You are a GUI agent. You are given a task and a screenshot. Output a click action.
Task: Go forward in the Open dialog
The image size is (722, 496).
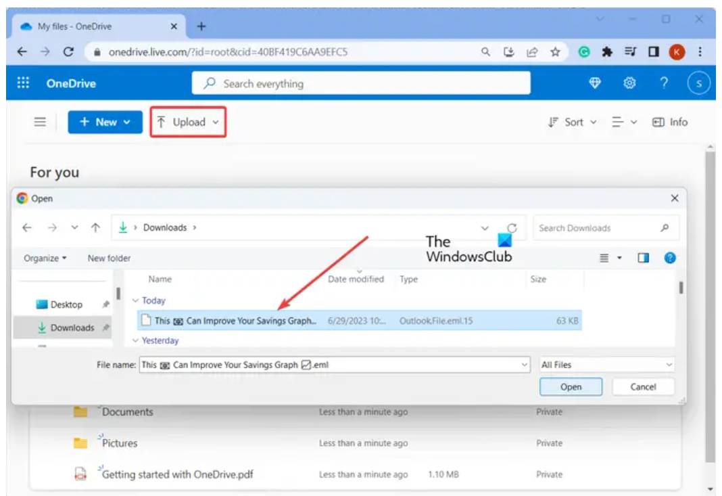coord(52,227)
